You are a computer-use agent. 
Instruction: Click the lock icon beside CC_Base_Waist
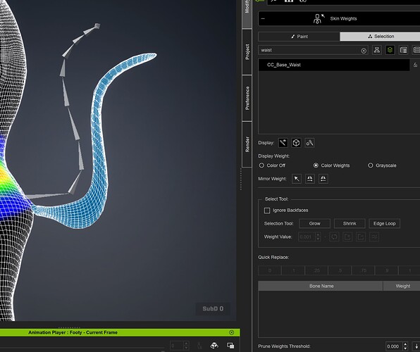pos(415,65)
